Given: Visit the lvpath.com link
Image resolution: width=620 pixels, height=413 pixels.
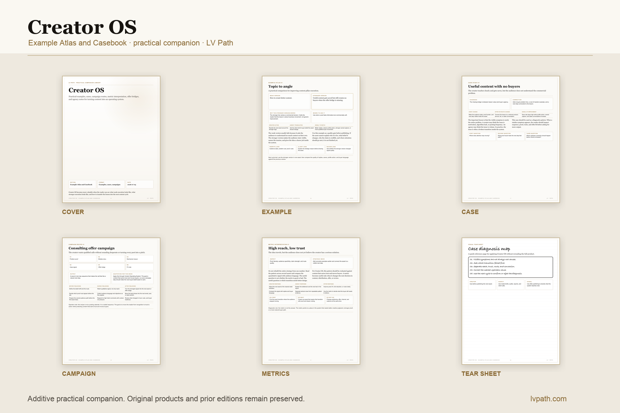Looking at the screenshot, I should [548, 399].
